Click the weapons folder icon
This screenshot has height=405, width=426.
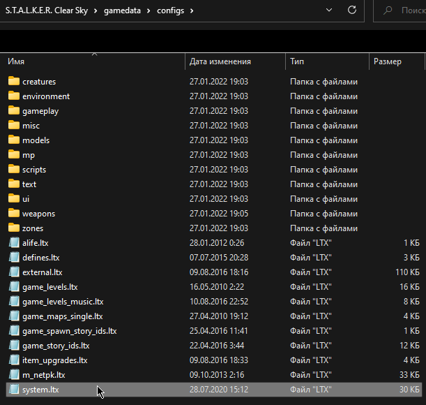coord(14,214)
